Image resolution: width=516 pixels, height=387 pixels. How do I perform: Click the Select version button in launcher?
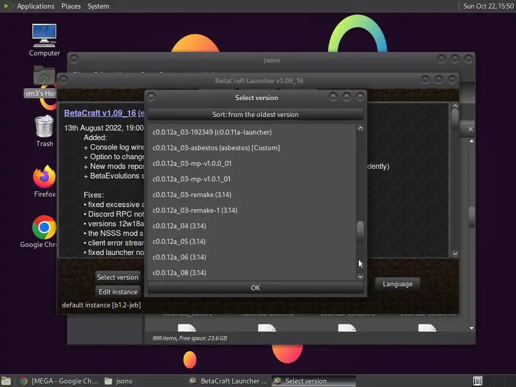[118, 277]
